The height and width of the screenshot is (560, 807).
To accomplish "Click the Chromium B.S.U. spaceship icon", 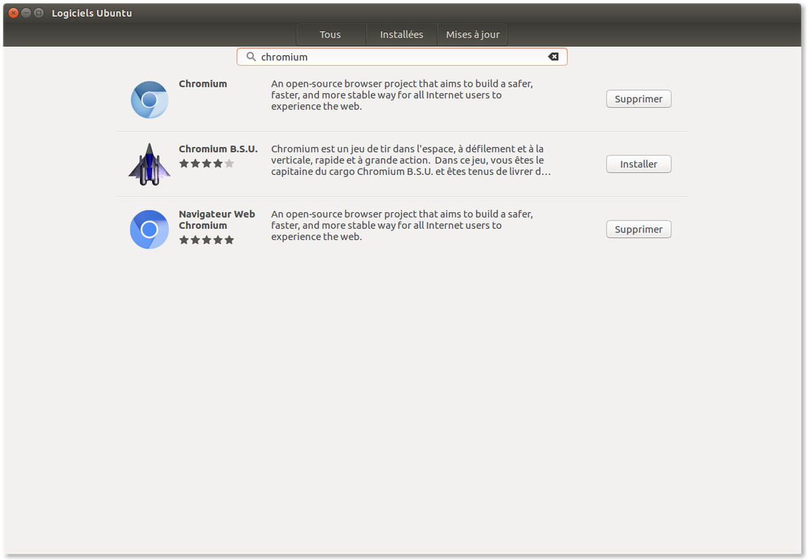I will tap(149, 164).
